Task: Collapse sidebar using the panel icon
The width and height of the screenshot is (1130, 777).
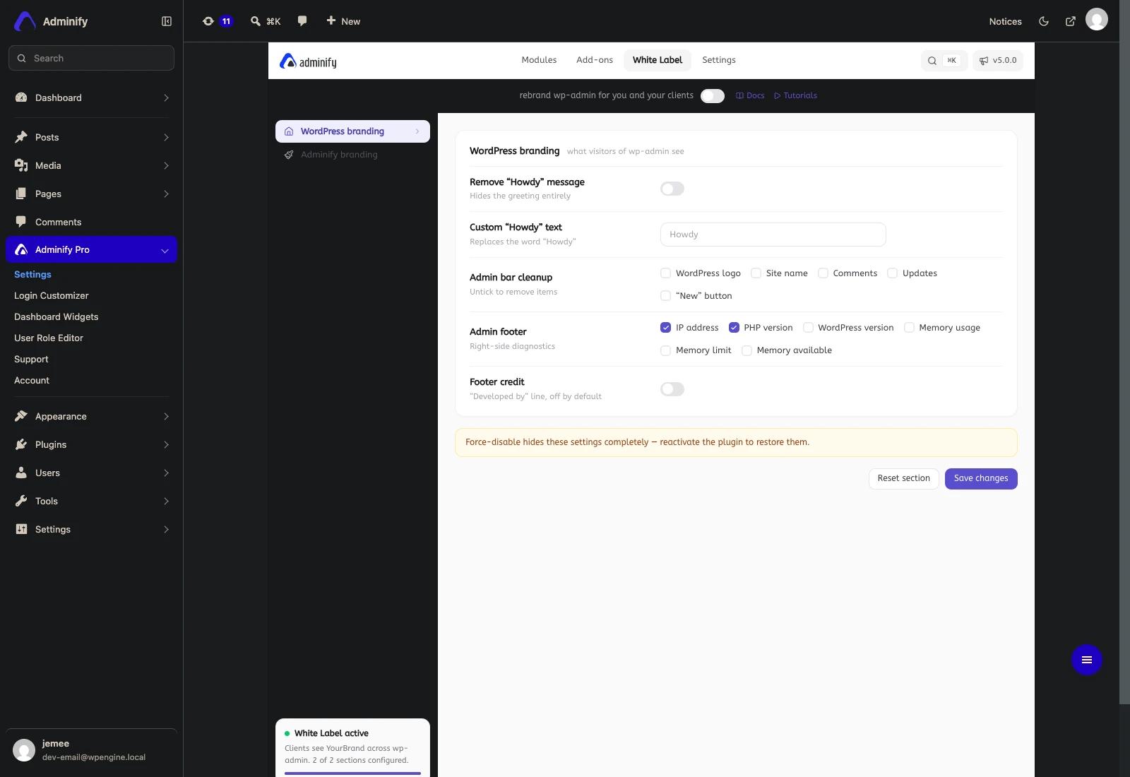Action: (x=167, y=21)
